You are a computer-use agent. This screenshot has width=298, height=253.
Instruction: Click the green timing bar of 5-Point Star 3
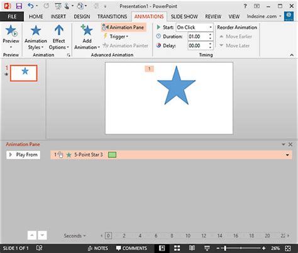coord(112,155)
